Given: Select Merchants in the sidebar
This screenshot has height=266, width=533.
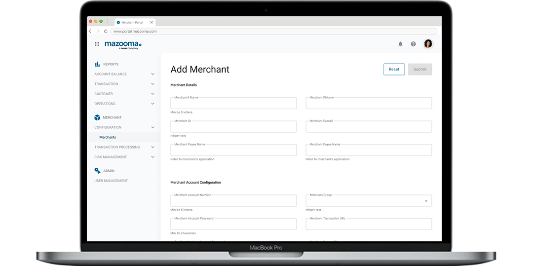Looking at the screenshot, I should [x=108, y=137].
